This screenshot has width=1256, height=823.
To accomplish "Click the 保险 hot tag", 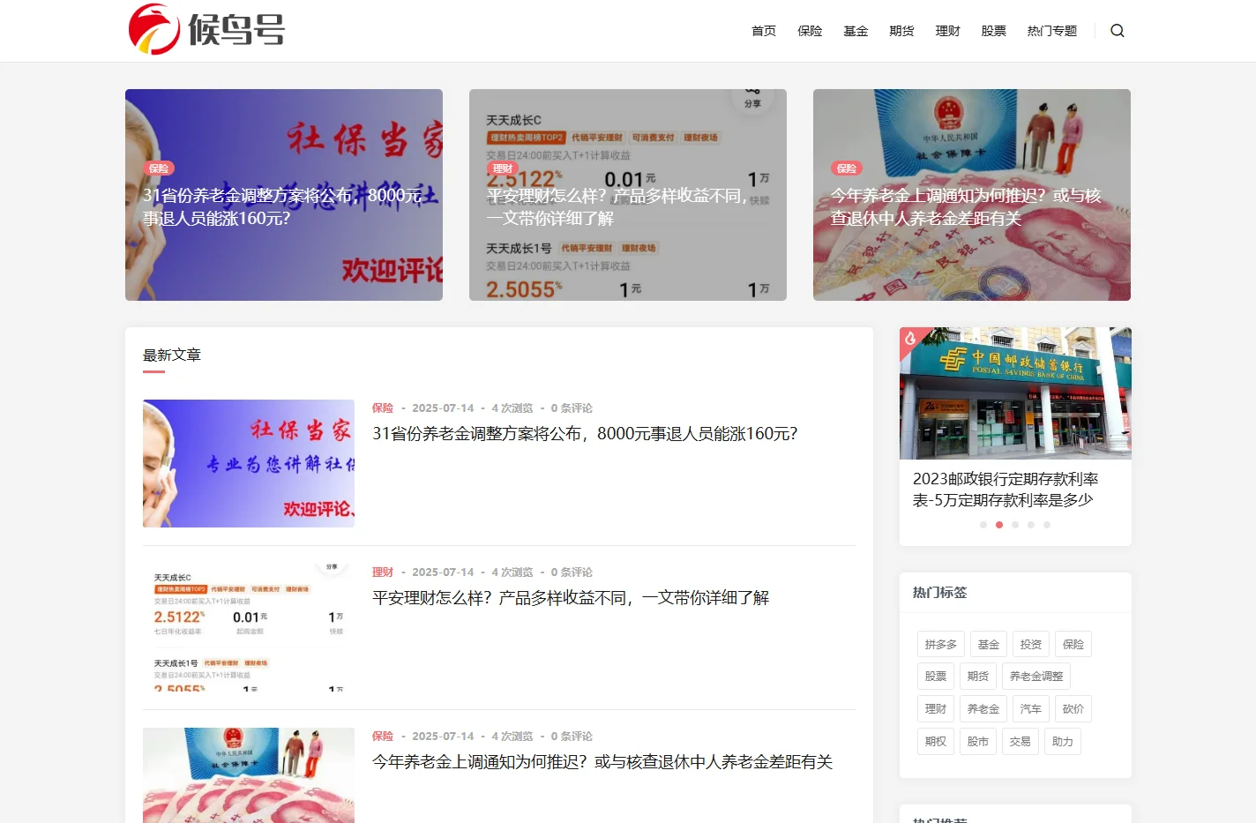I will [1073, 644].
